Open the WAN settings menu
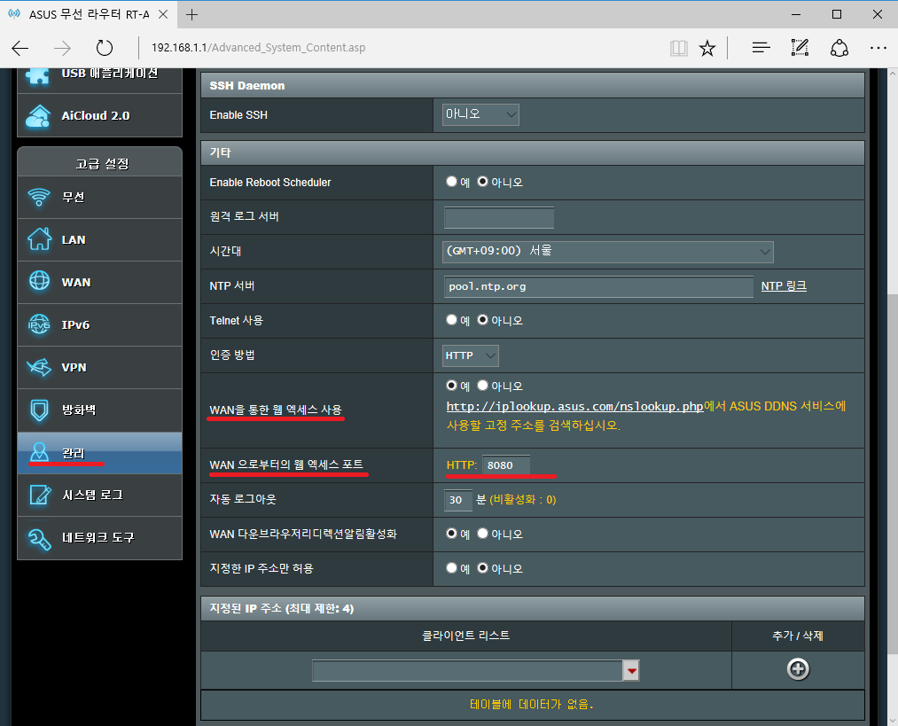 click(99, 282)
